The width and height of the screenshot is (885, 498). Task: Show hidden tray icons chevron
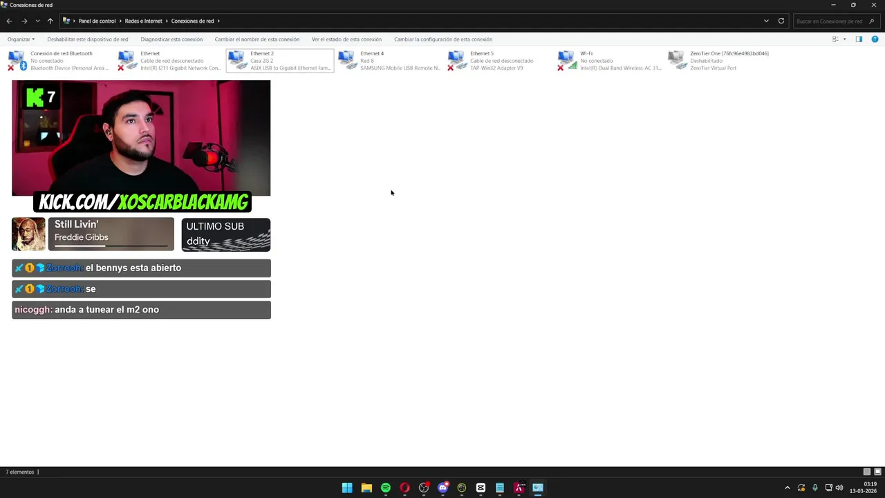[x=787, y=488]
